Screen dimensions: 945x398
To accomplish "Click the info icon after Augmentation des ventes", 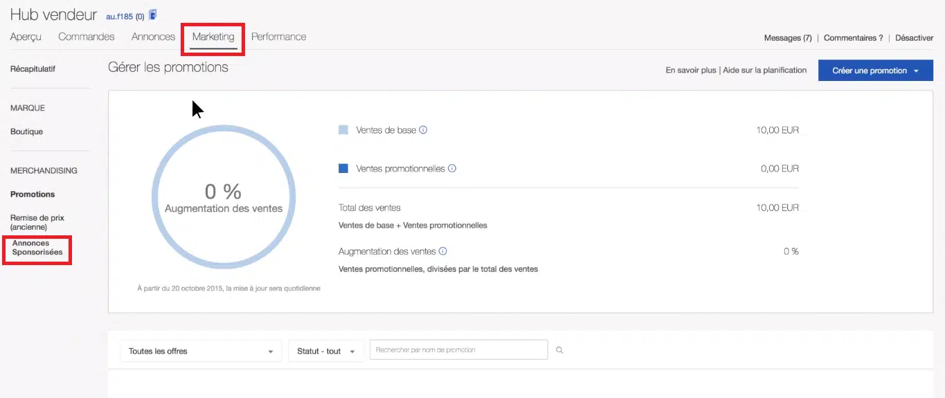I will tap(442, 251).
